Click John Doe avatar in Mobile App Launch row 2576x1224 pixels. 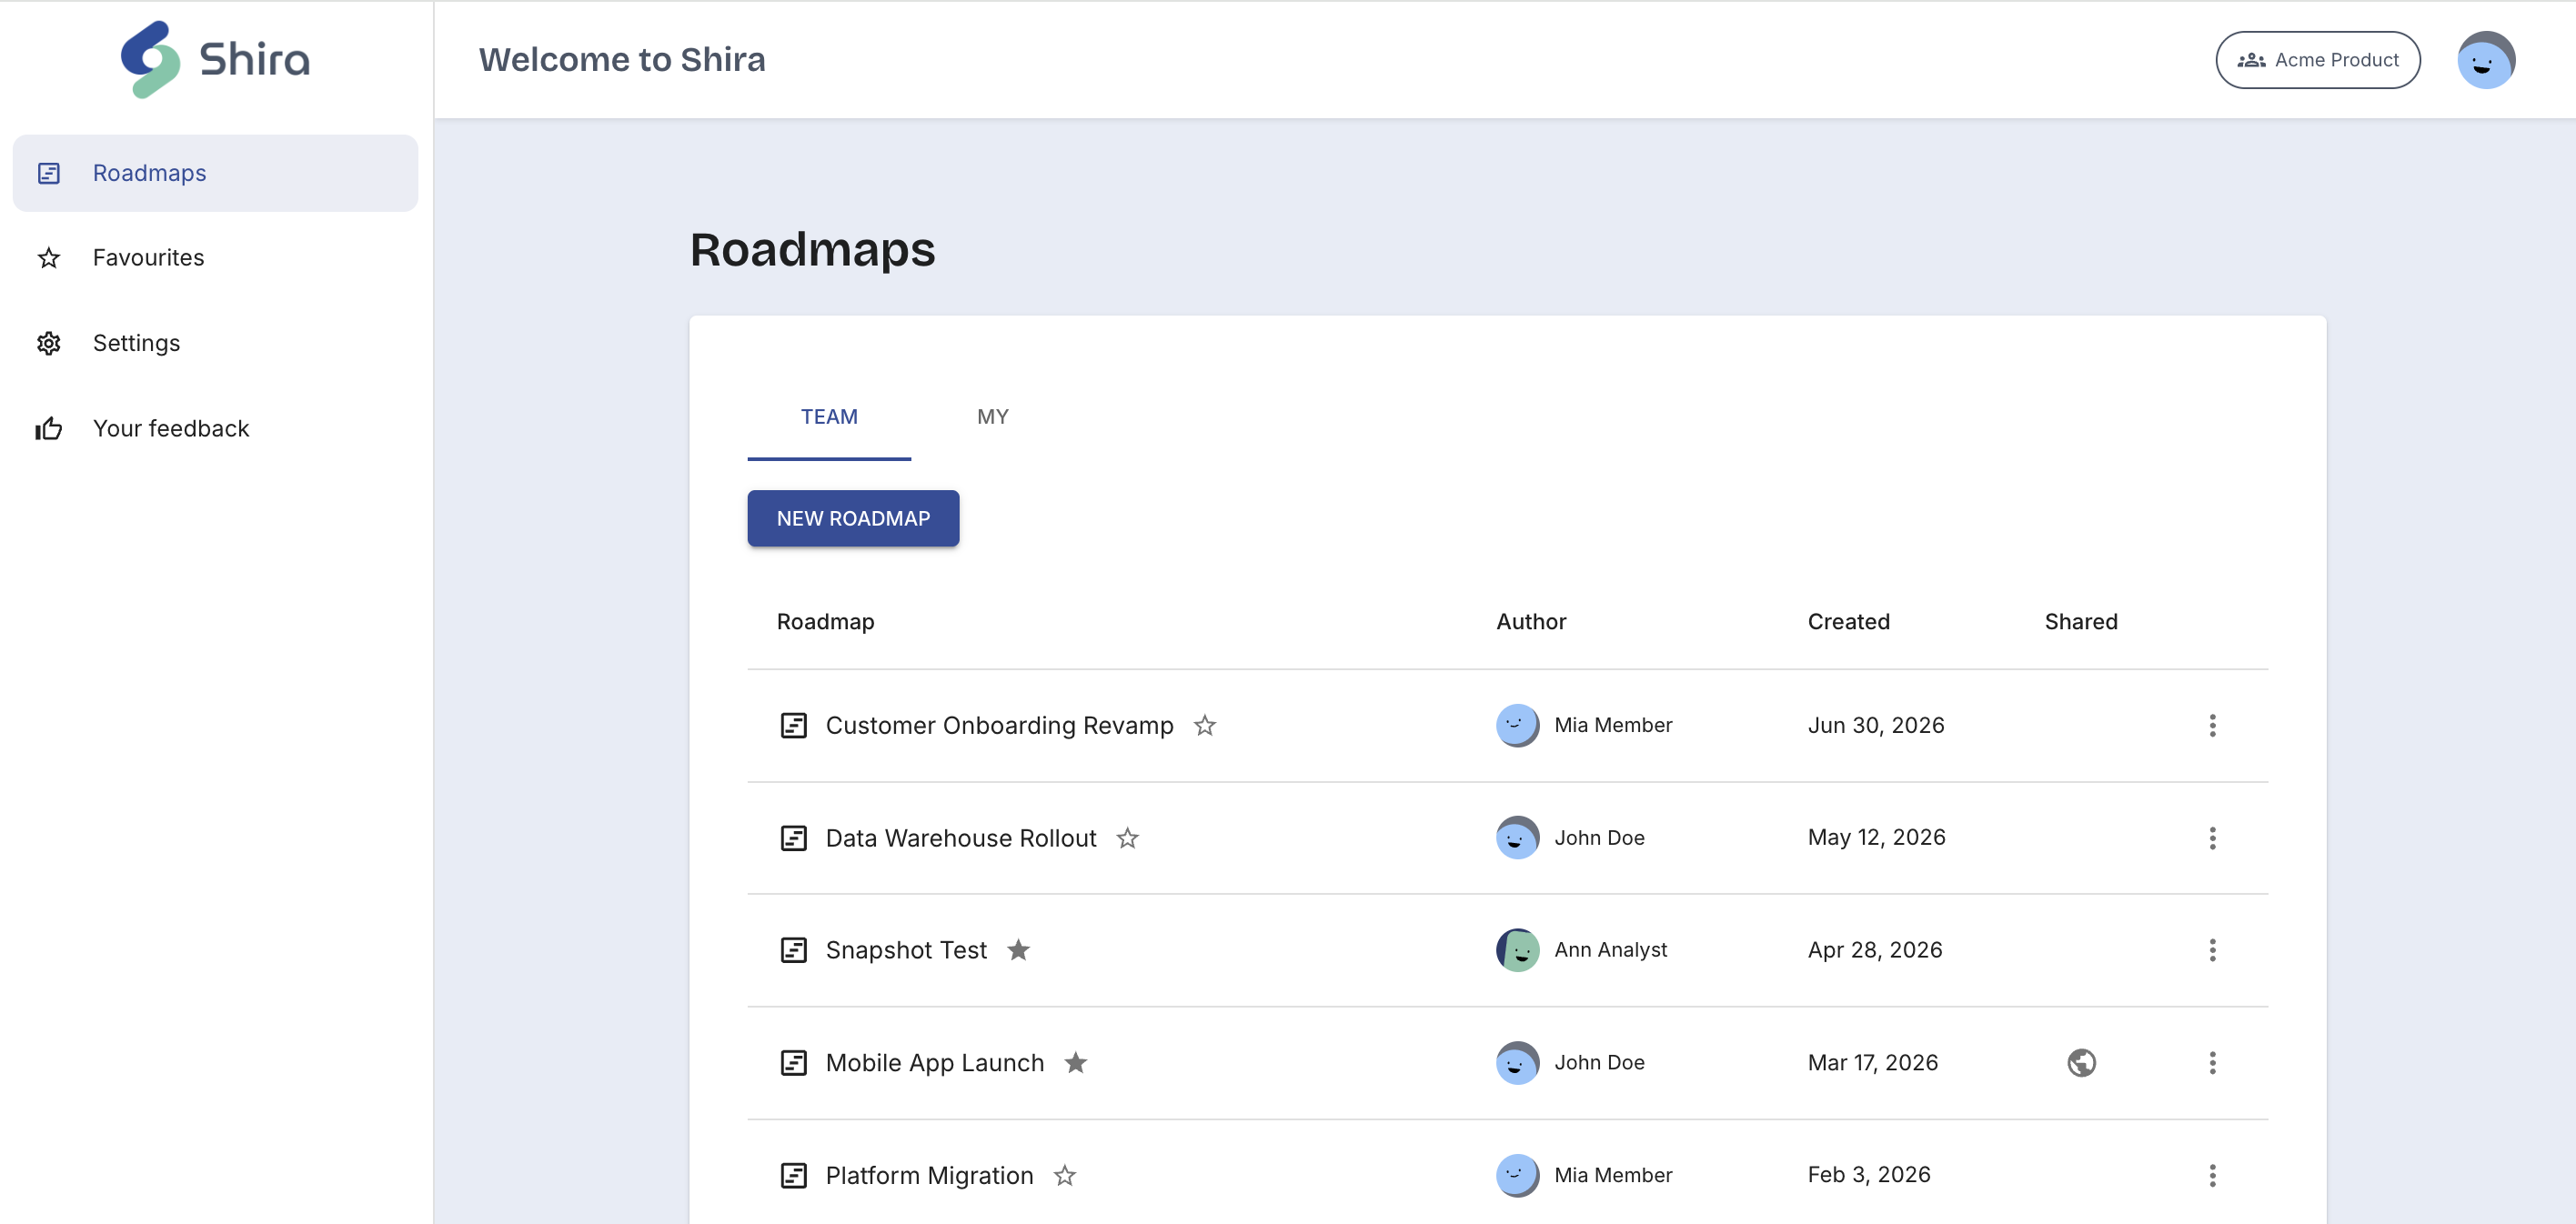[1517, 1063]
